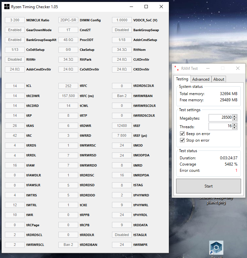Click the ProcODT value 48.0Ω

click(x=68, y=40)
